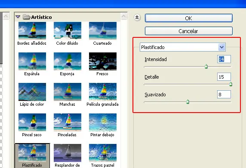The height and width of the screenshot is (168, 246).
Task: Pick the Película granulada filter thumbnail
Action: pyautogui.click(x=103, y=92)
